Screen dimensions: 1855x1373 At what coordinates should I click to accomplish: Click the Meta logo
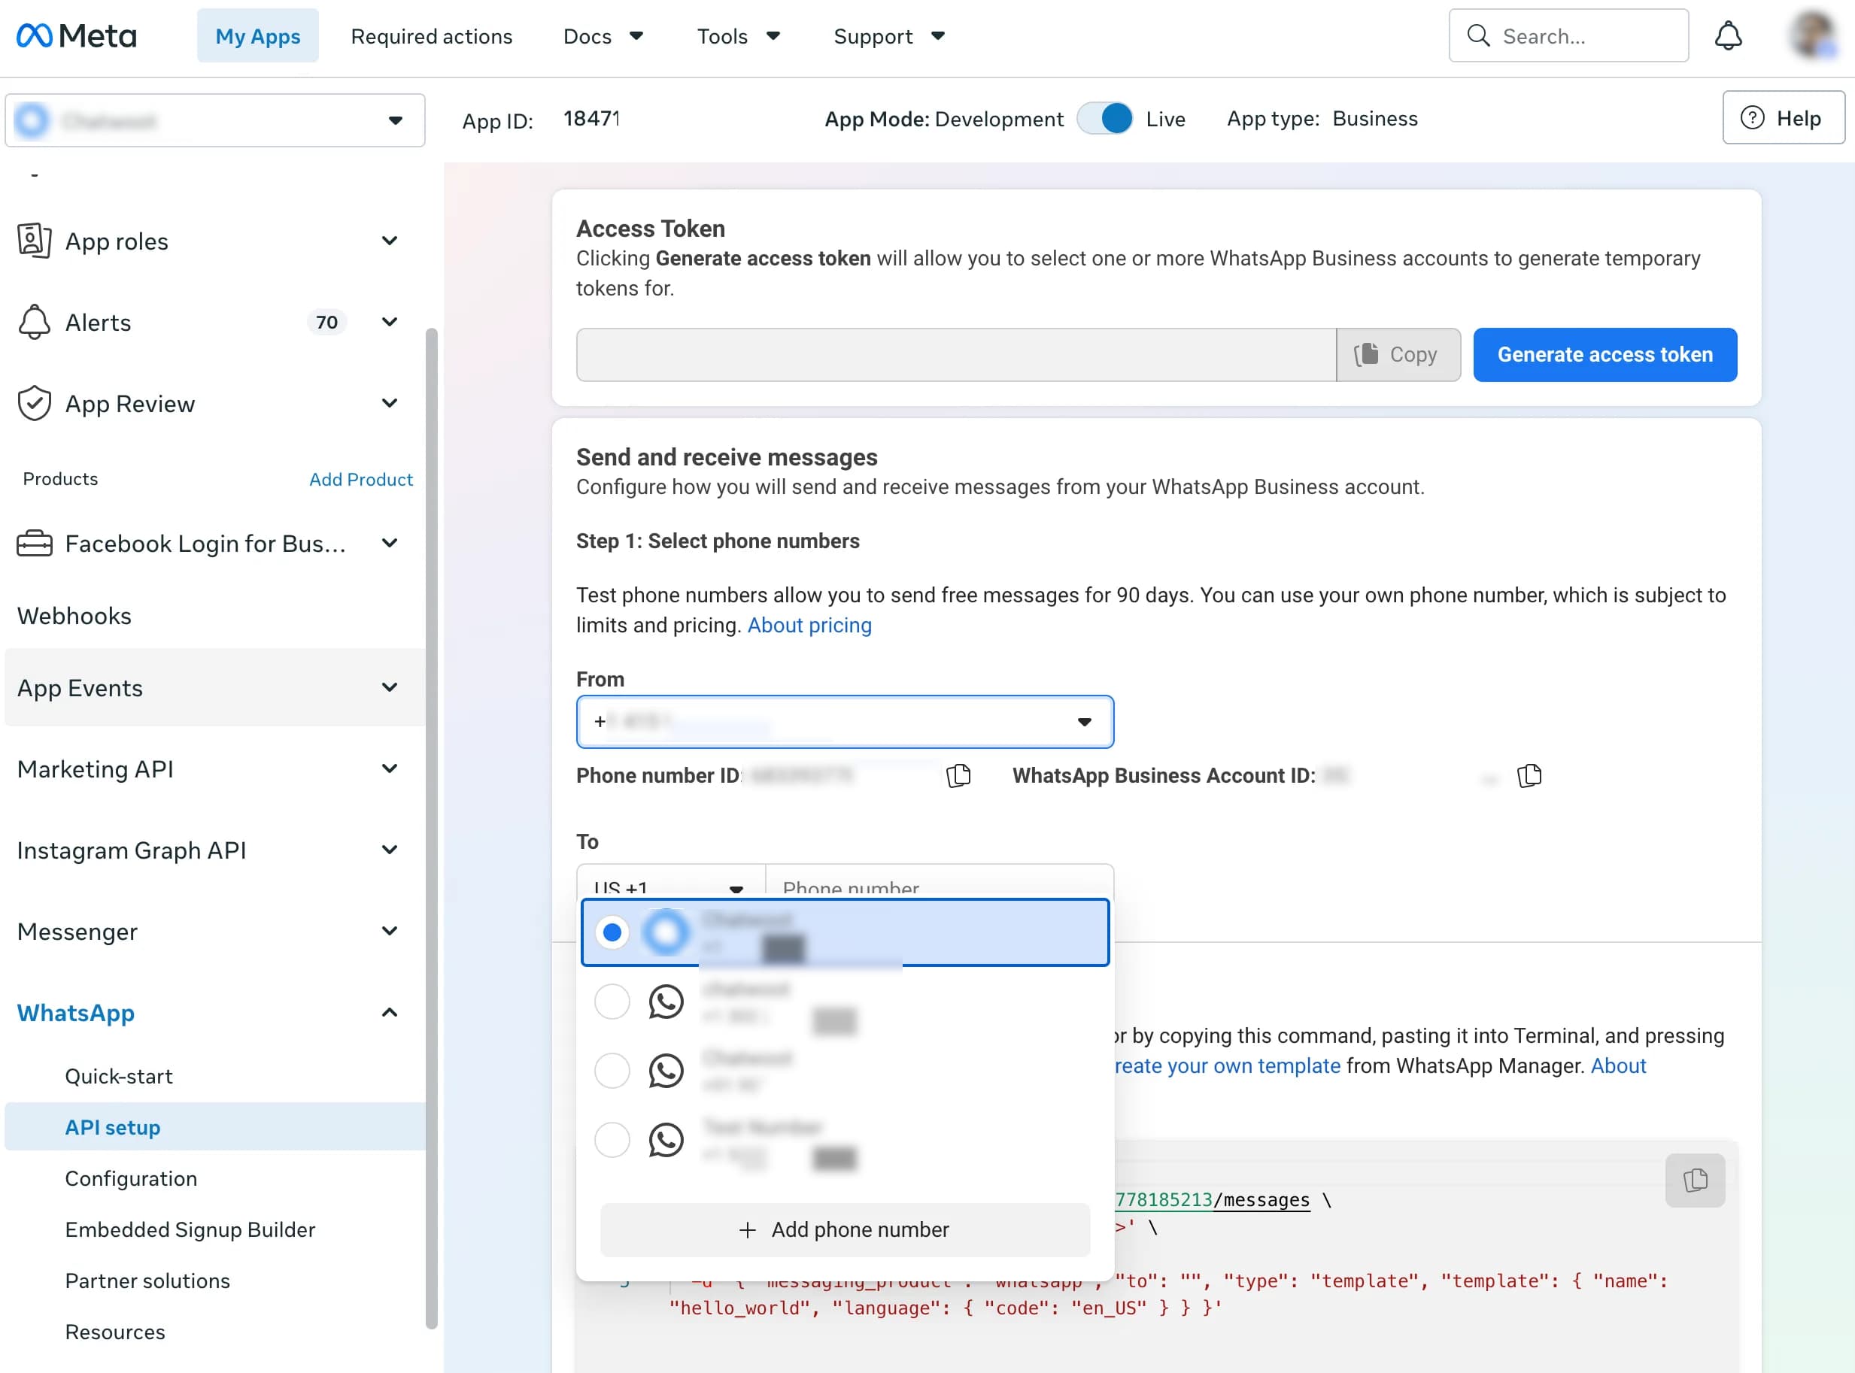(x=77, y=36)
